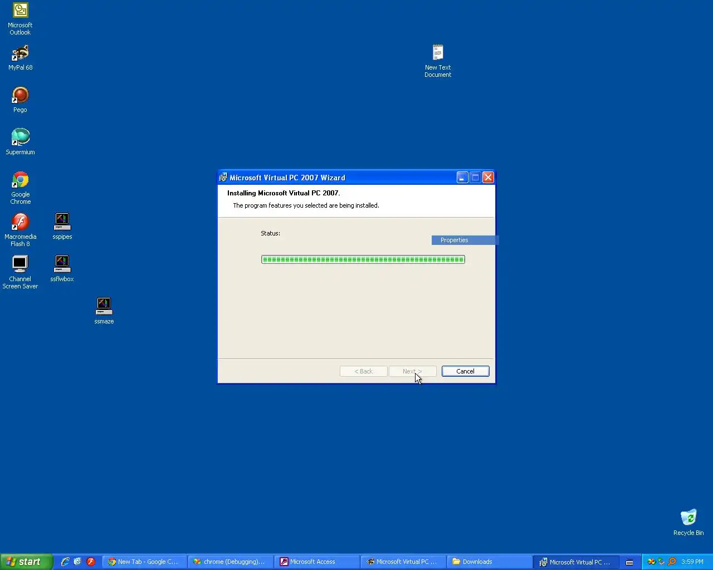Screen dimensions: 713x570
Task: Click the 3:59 PM clock in the taskbar
Action: [692, 562]
